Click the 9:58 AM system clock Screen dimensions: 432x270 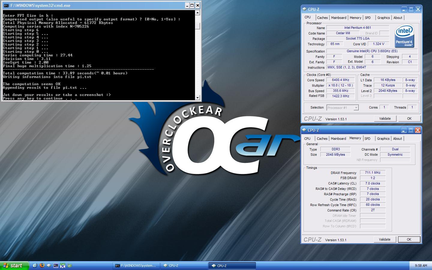[x=421, y=265]
